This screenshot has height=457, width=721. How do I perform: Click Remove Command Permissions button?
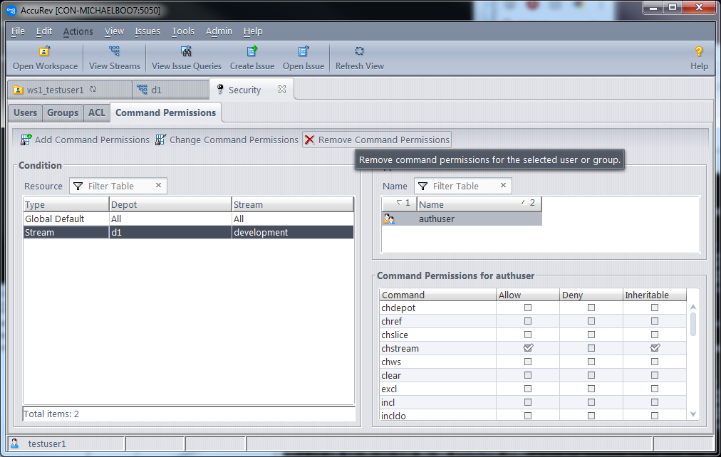click(377, 140)
